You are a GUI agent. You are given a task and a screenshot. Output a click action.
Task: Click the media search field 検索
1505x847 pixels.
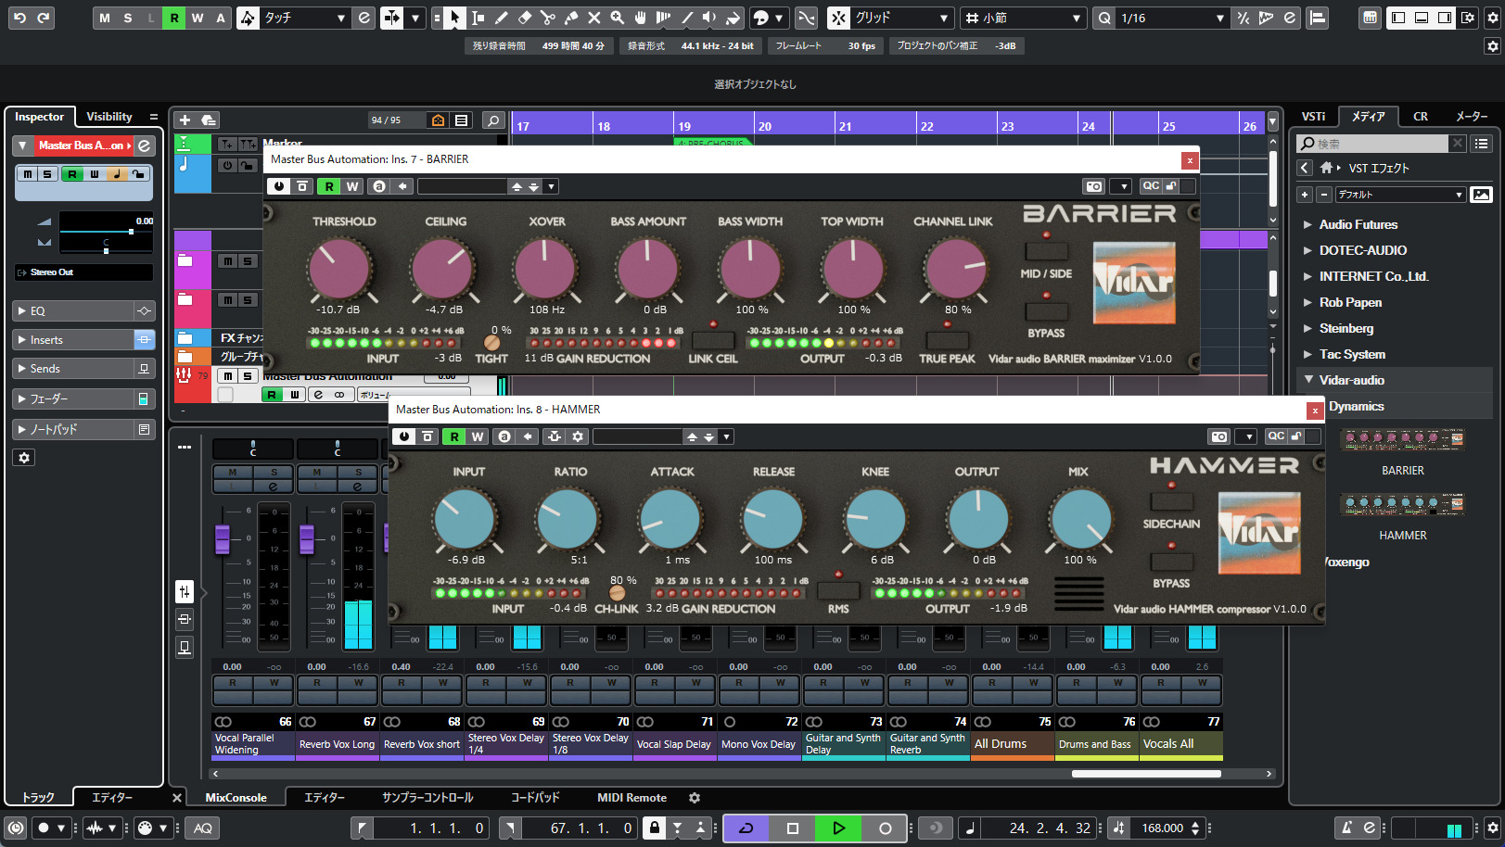coord(1372,144)
